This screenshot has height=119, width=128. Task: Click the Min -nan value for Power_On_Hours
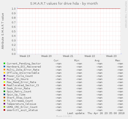click(x=79, y=79)
